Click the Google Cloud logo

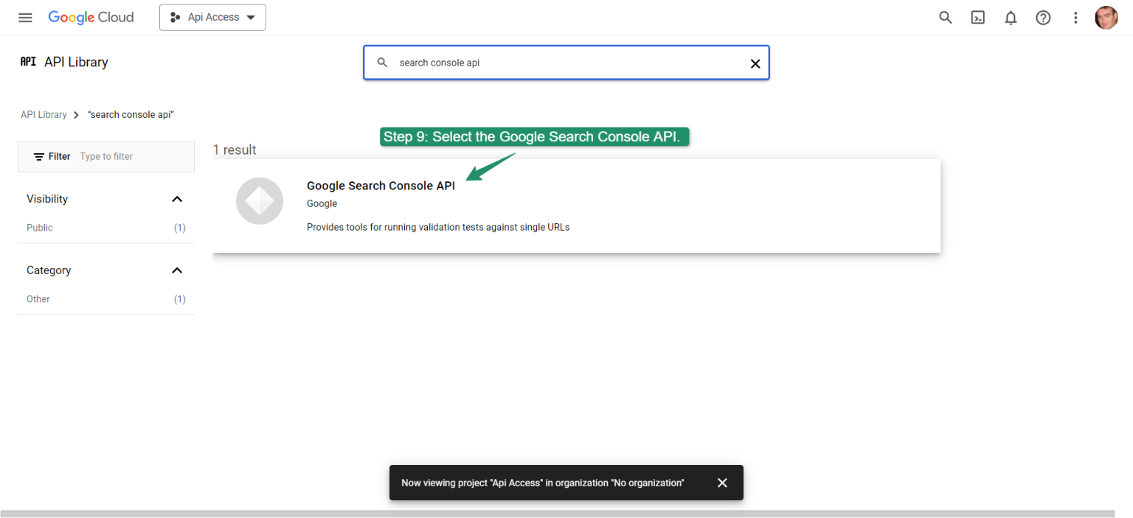91,17
